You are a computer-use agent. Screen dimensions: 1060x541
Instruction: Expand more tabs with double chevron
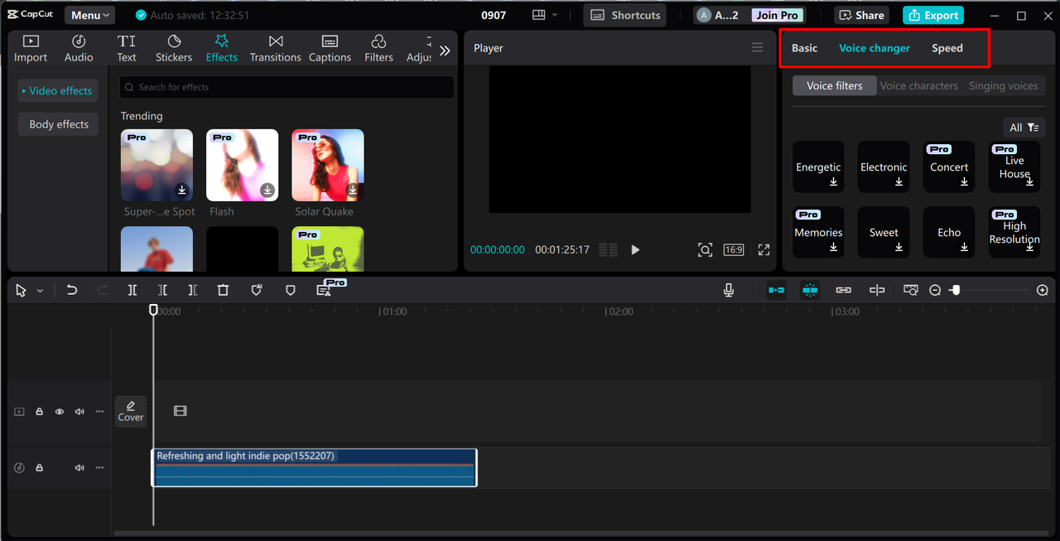[445, 51]
